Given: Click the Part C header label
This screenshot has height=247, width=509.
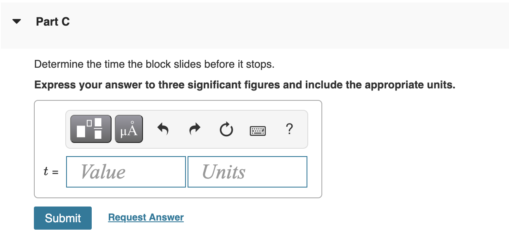Looking at the screenshot, I should (x=53, y=21).
